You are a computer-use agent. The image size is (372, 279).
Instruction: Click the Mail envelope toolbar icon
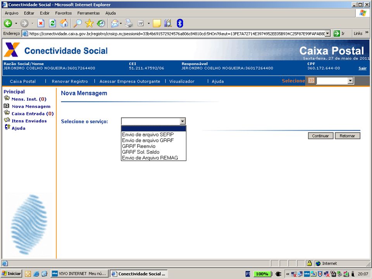(x=115, y=23)
